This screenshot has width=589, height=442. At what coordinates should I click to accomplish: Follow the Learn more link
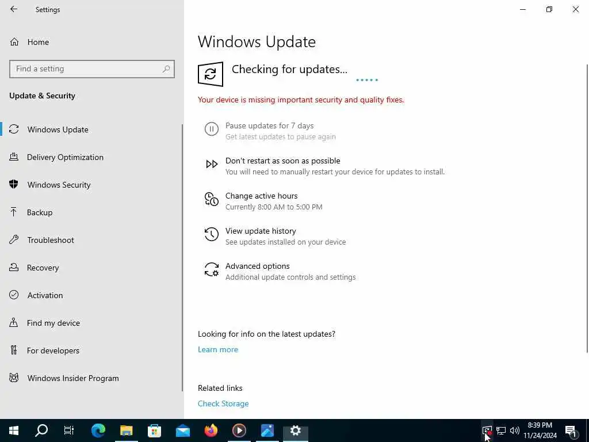point(218,349)
